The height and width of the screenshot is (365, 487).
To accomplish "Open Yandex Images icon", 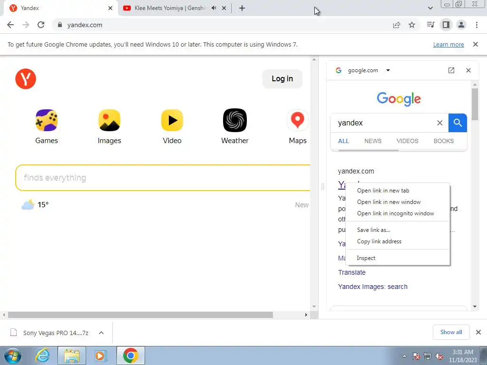I will 109,126.
